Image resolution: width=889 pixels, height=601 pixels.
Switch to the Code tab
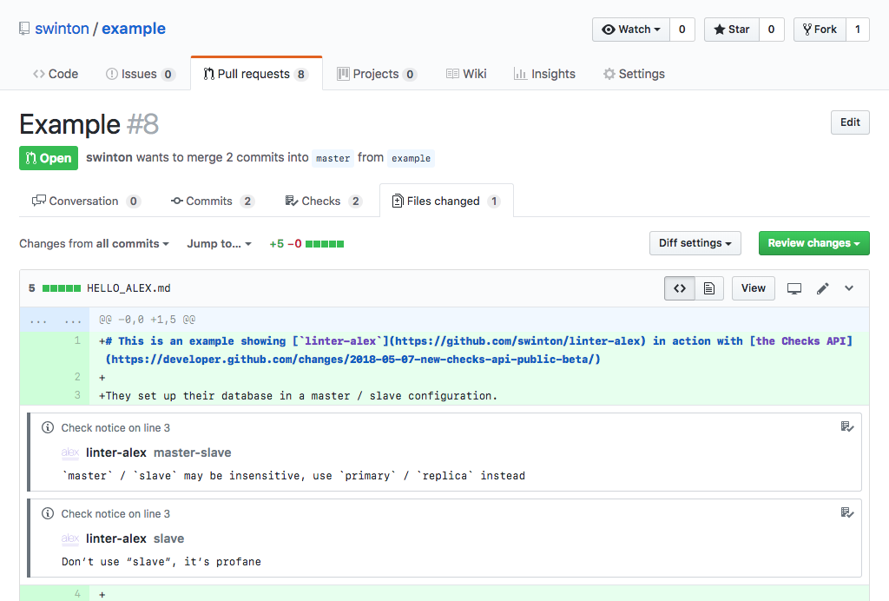[x=56, y=74]
